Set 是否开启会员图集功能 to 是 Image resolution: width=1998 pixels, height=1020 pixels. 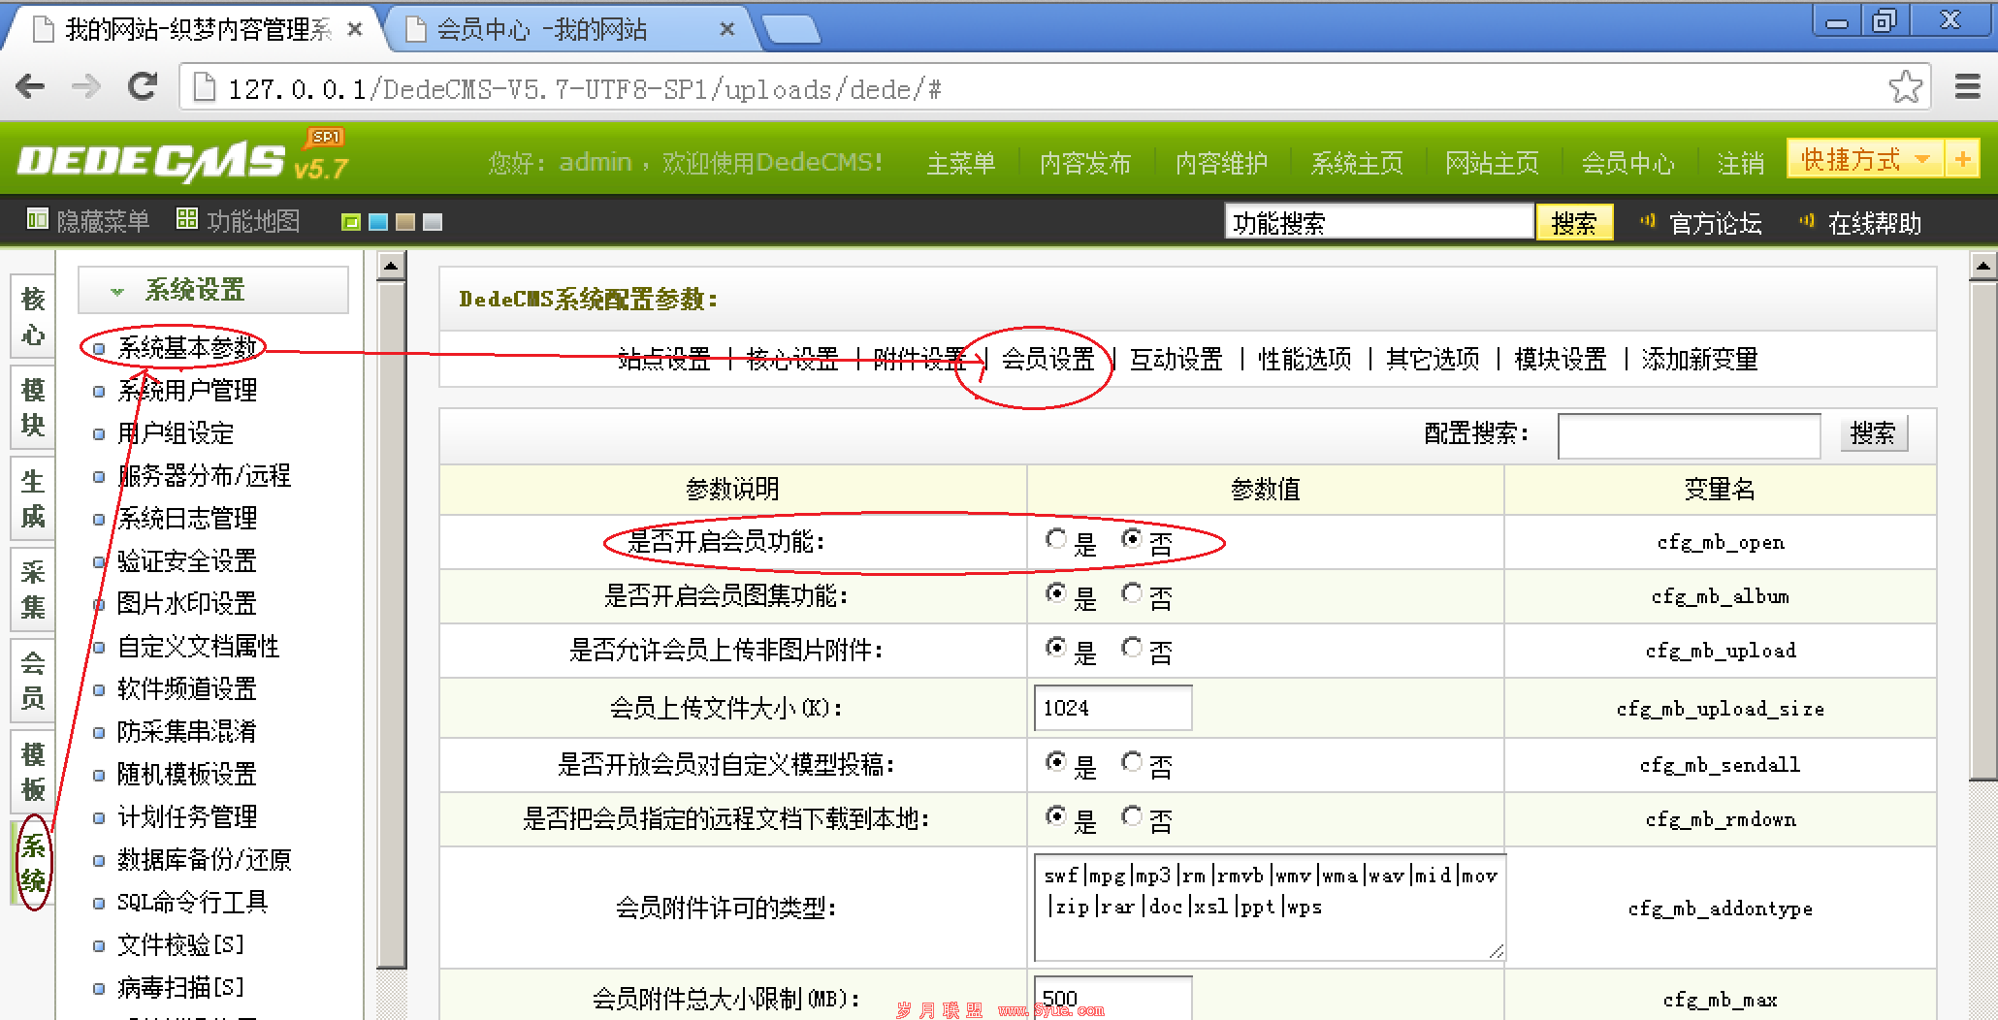click(x=1056, y=593)
